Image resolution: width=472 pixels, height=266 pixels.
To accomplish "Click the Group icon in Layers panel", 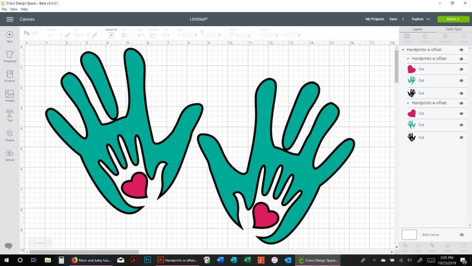I will coord(407,36).
